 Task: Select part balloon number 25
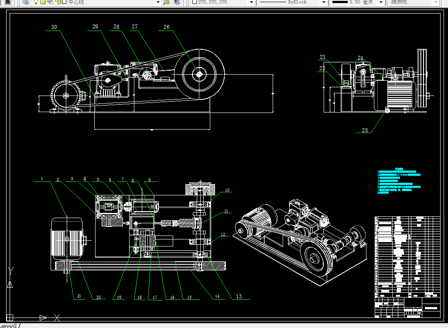[365, 130]
